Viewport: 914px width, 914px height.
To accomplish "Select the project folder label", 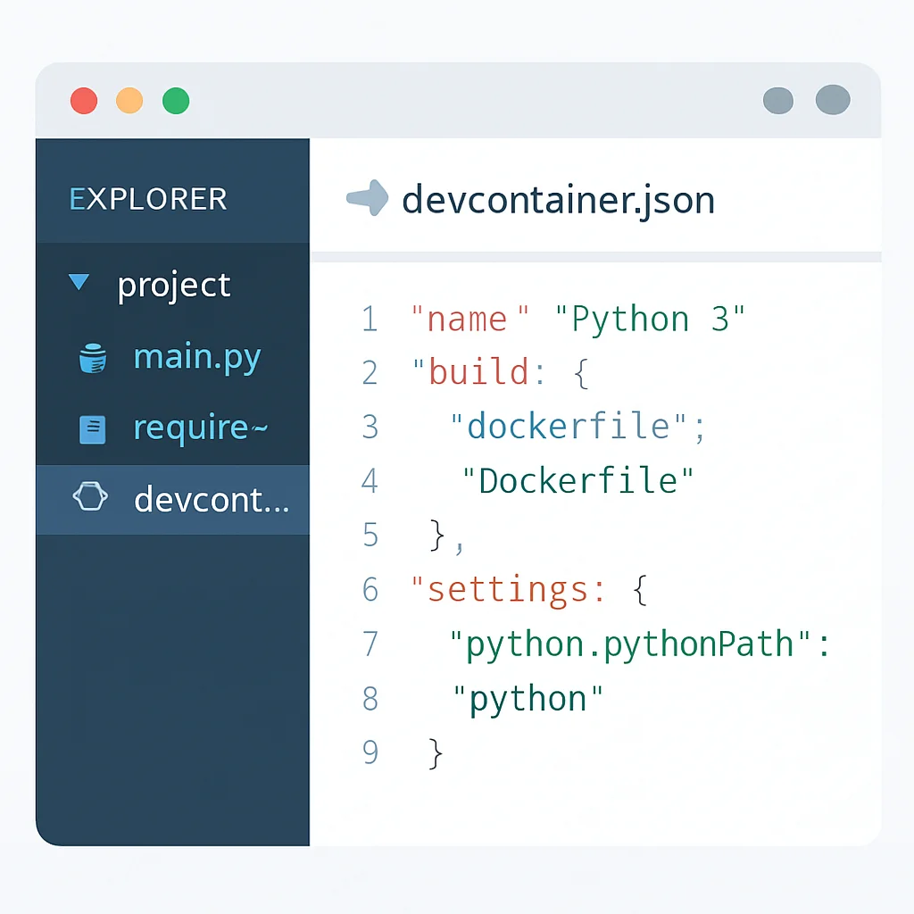I will pyautogui.click(x=174, y=286).
